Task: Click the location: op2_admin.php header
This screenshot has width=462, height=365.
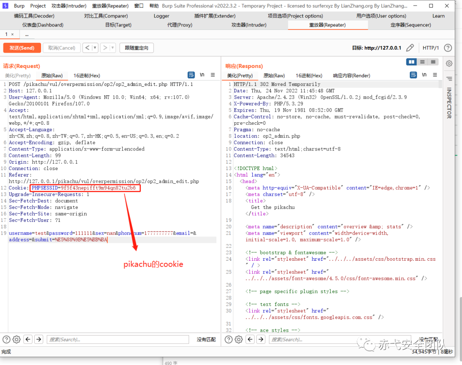Action: 267,136
